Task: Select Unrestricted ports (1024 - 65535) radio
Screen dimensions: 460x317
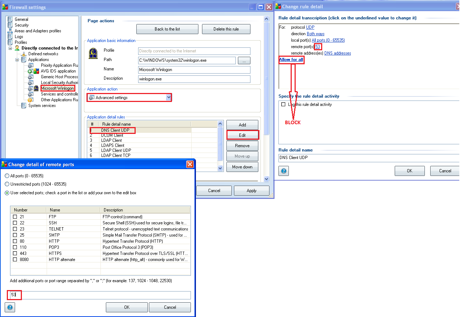Action: (x=7, y=184)
